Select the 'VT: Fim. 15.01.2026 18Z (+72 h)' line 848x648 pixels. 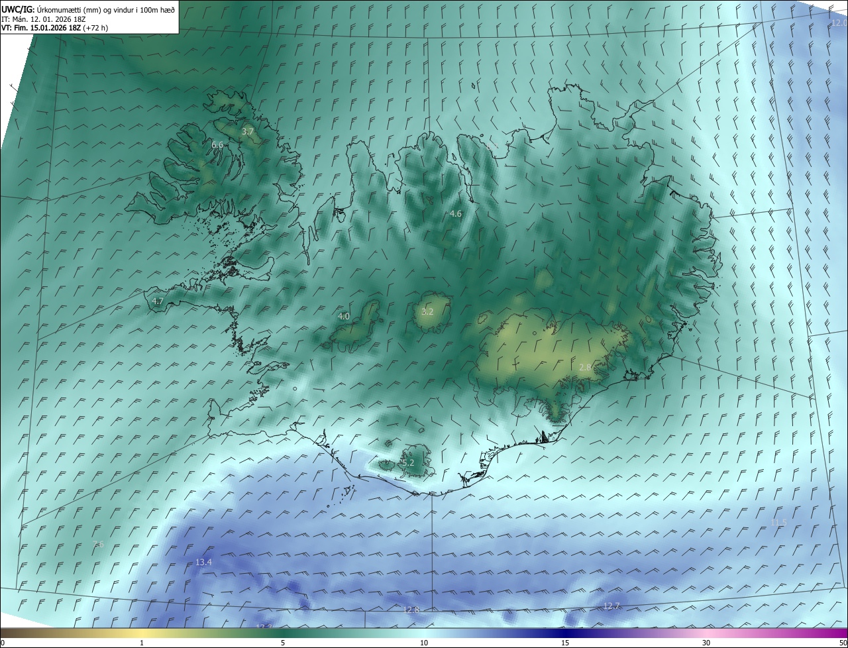pos(55,28)
